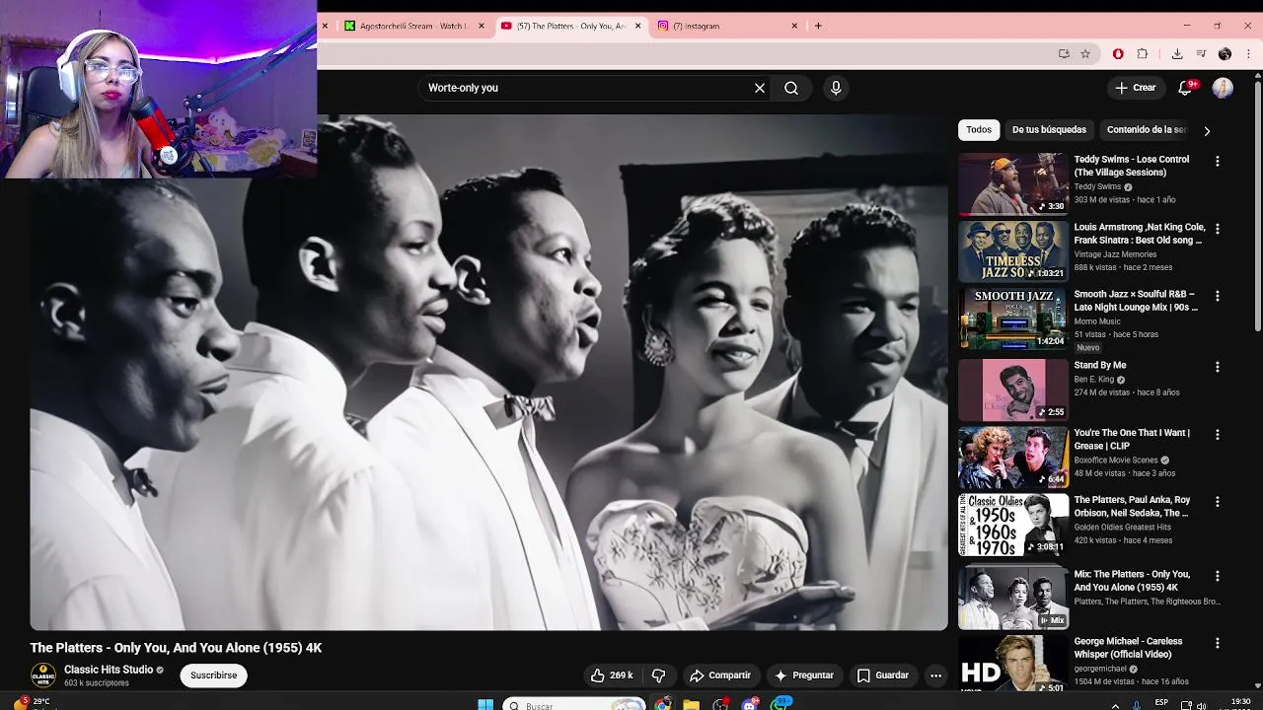Image resolution: width=1263 pixels, height=710 pixels.
Task: Open Stand By Me video title
Action: (x=1099, y=365)
